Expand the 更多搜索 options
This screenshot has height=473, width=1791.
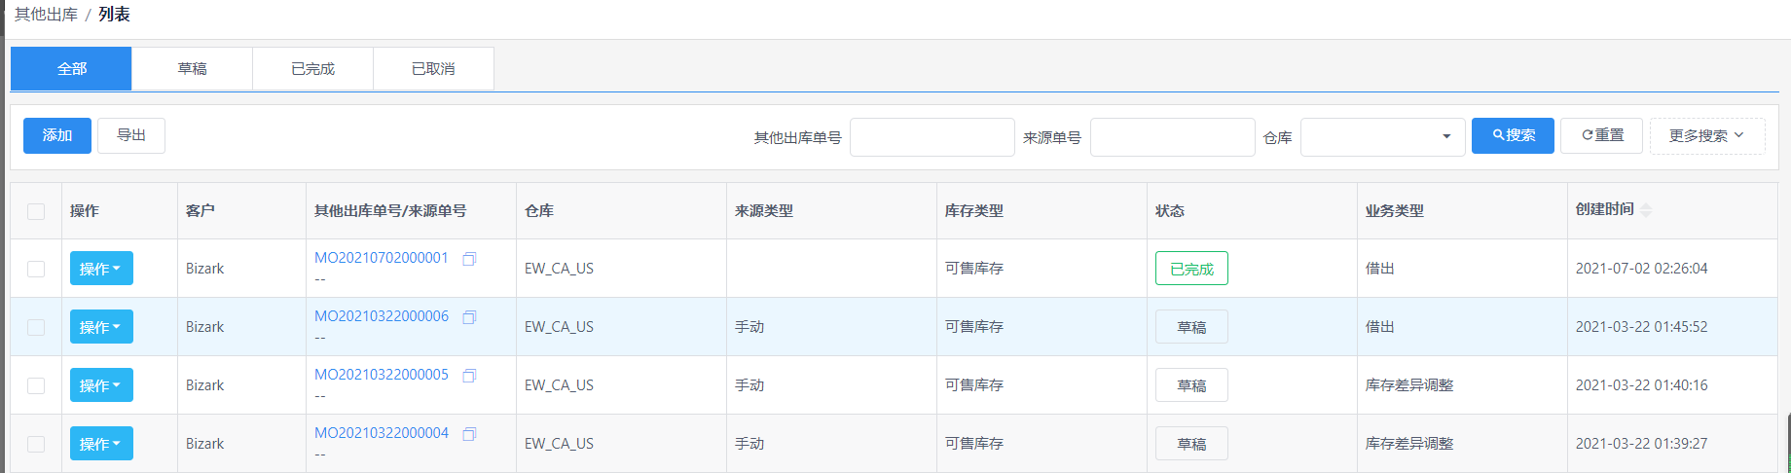[x=1706, y=135]
